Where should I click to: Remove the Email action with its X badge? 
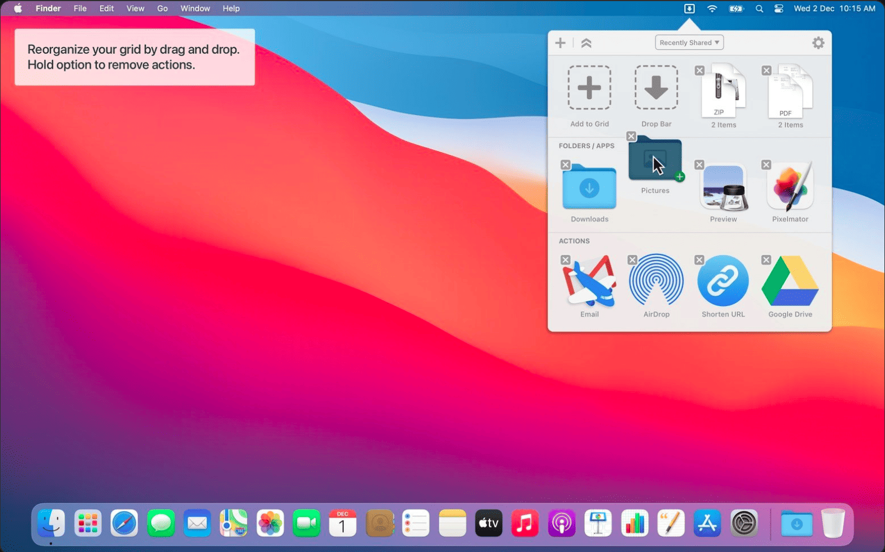pyautogui.click(x=565, y=260)
